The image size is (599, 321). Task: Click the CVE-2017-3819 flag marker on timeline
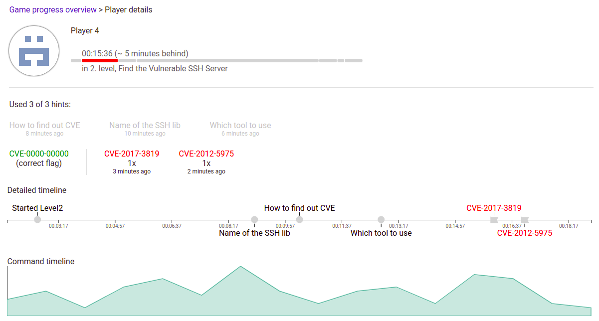[494, 219]
